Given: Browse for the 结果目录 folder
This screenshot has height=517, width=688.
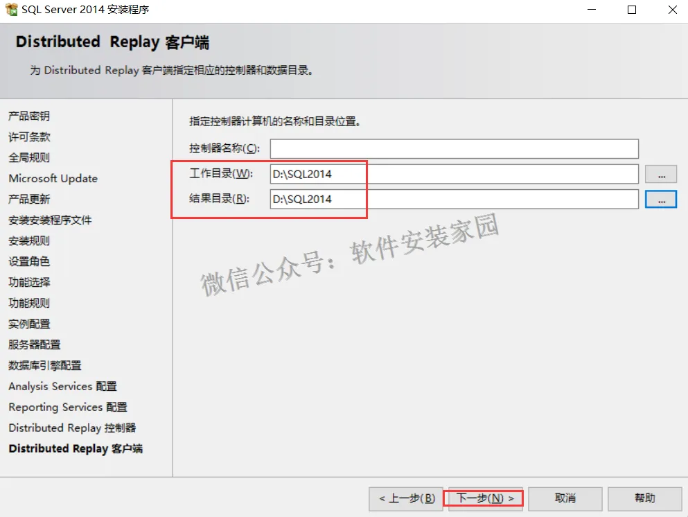Looking at the screenshot, I should pyautogui.click(x=661, y=200).
